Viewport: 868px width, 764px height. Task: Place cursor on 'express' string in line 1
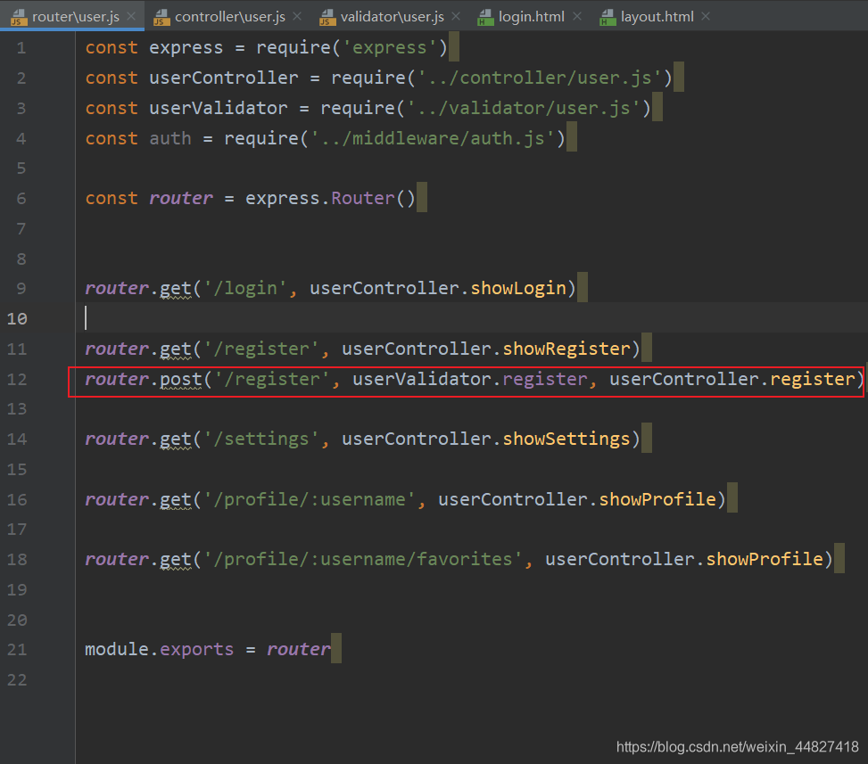pyautogui.click(x=389, y=47)
